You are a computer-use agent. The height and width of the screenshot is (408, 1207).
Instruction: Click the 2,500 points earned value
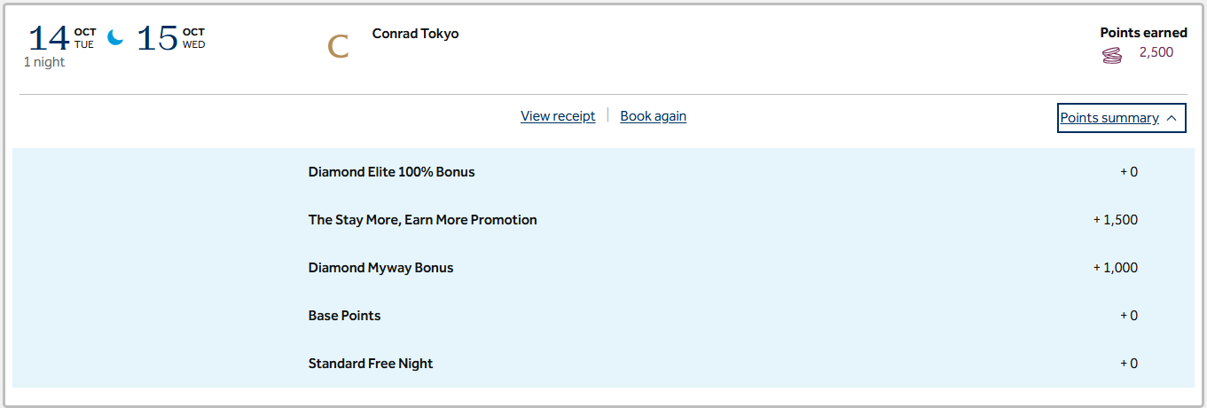coord(1156,53)
